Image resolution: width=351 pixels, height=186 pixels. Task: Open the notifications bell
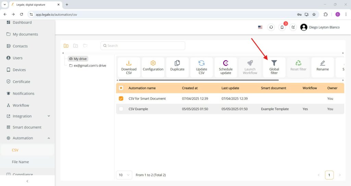click(282, 27)
